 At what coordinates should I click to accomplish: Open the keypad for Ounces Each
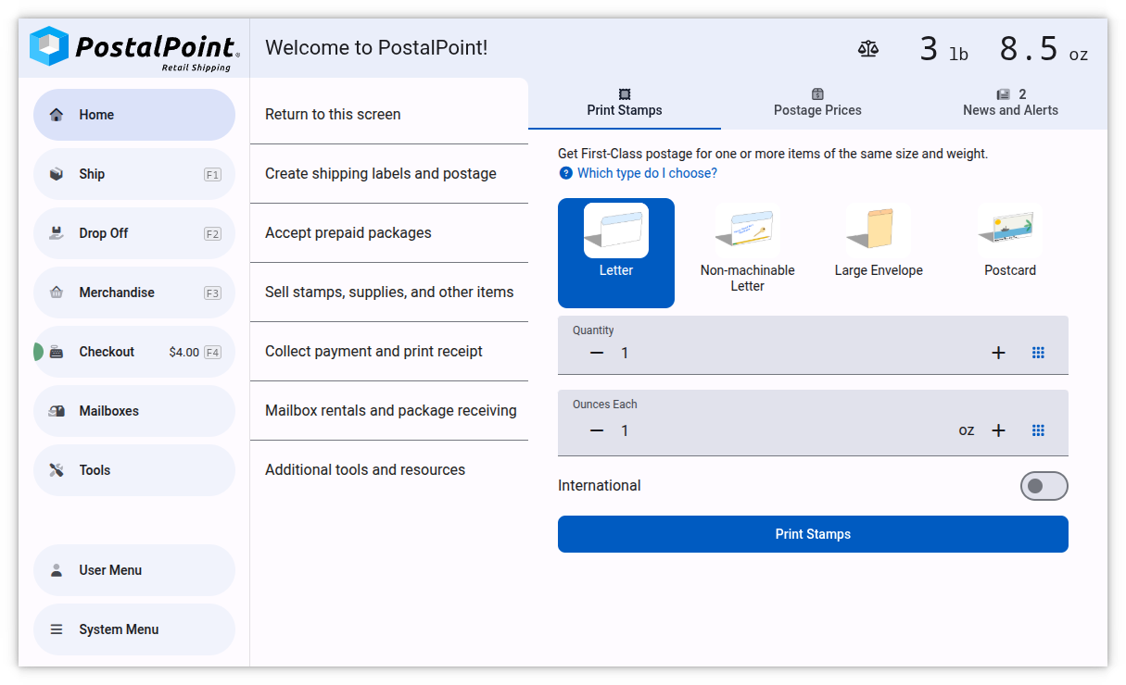(1038, 430)
